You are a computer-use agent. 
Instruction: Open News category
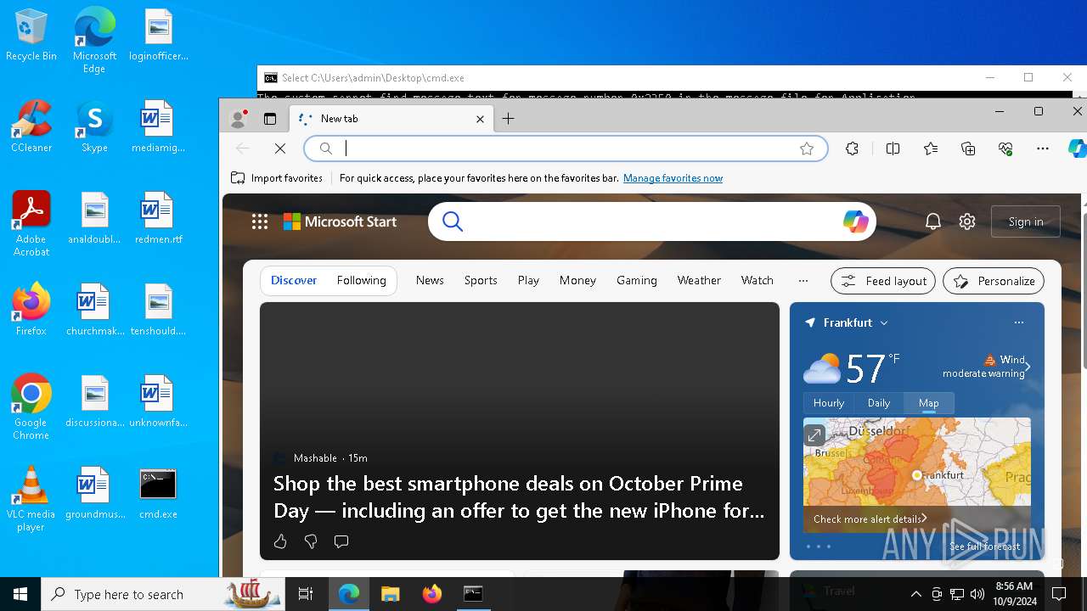(x=430, y=280)
